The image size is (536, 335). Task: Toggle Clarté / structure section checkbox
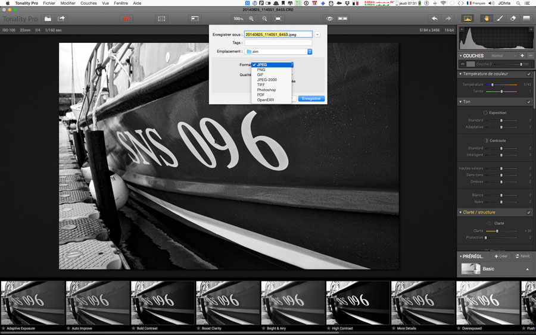pos(529,212)
